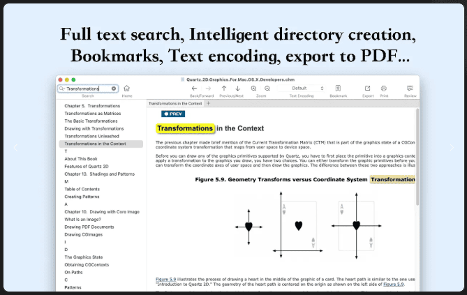Open 'Obtaining CGContexts' entry
This screenshot has width=467, height=295.
[87, 264]
